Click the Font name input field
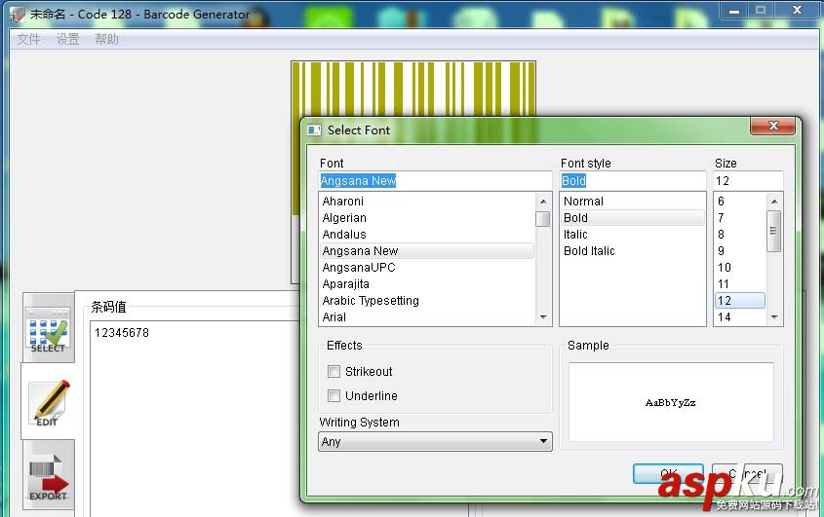The width and height of the screenshot is (824, 517). coord(435,180)
